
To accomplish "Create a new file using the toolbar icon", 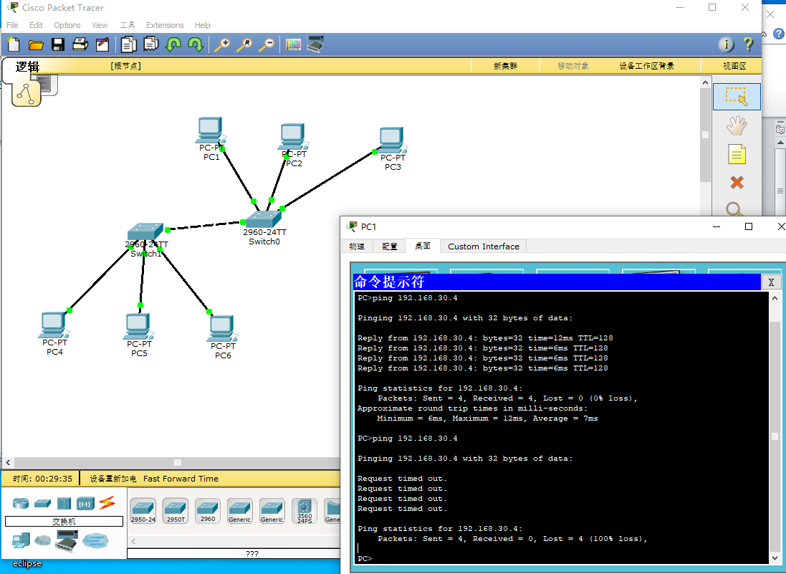I will (x=13, y=44).
